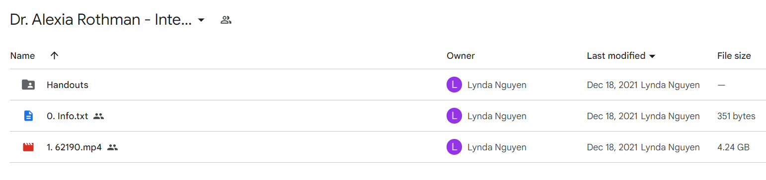Click the shared icon next to 0. Info.txt
Screen dimensions: 766x180
[99, 116]
